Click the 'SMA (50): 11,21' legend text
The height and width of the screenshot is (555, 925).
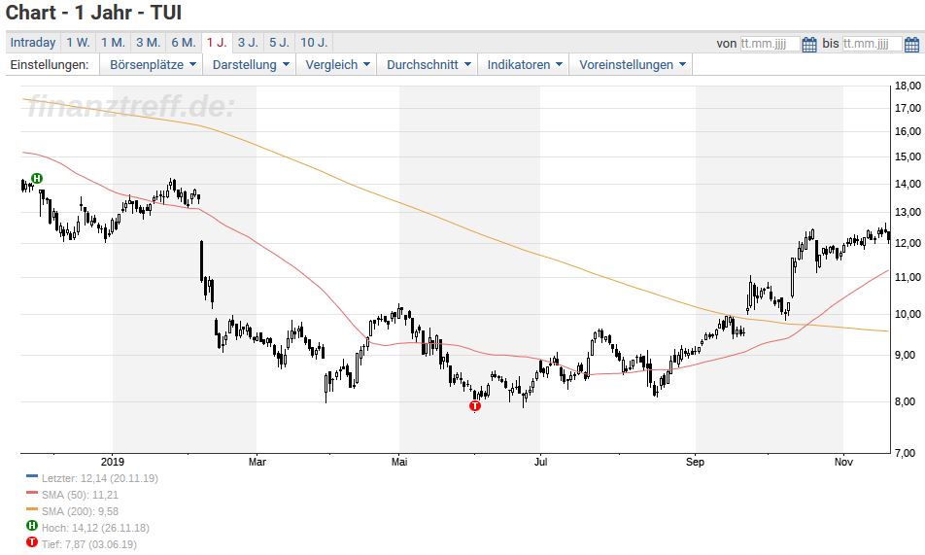(80, 495)
